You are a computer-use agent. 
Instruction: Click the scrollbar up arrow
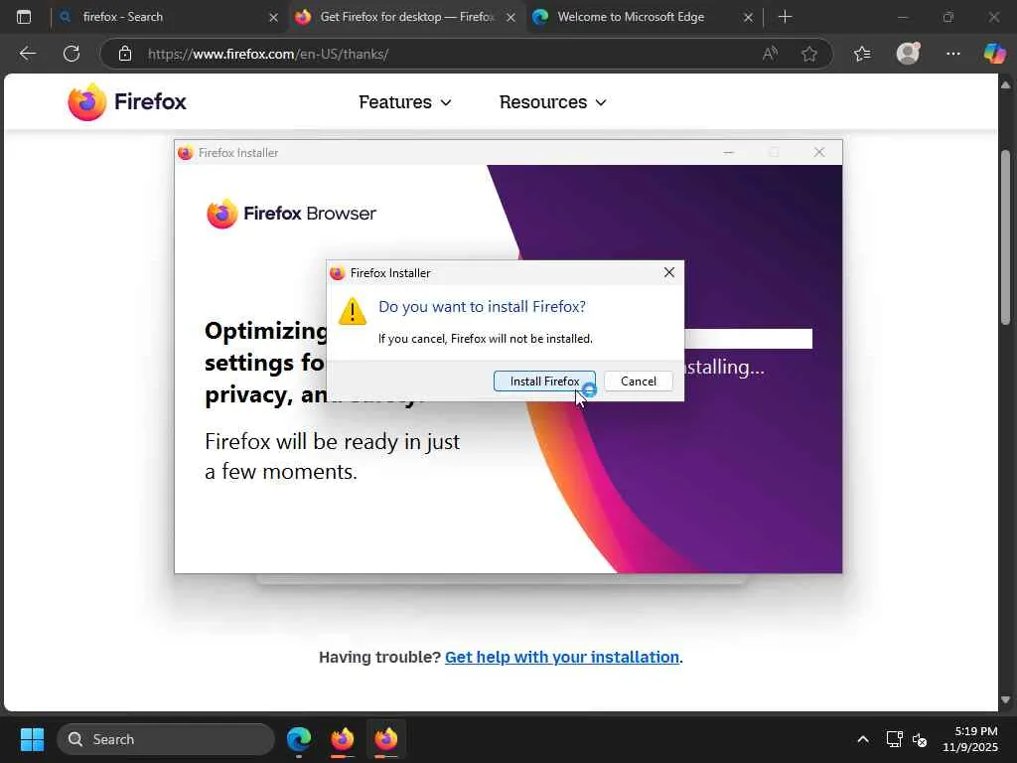click(x=1005, y=85)
